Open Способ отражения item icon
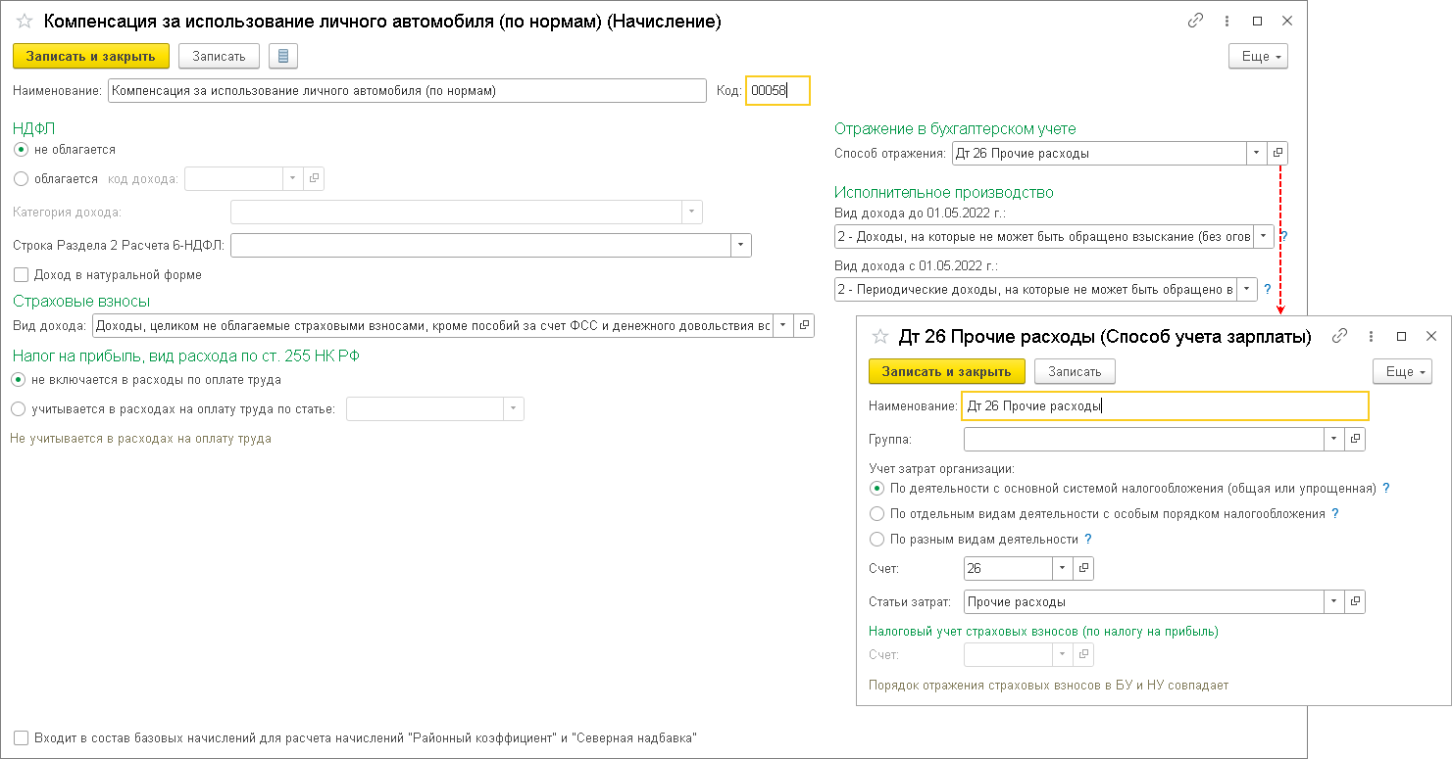The image size is (1452, 759). [1277, 153]
